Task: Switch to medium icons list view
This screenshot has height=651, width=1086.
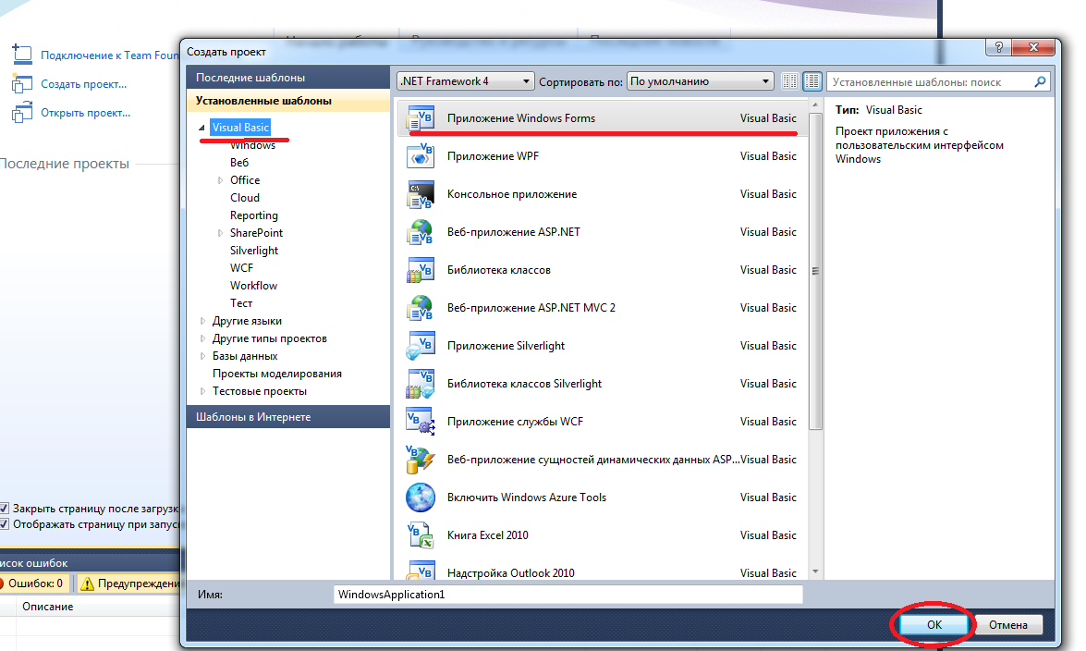Action: (x=812, y=81)
